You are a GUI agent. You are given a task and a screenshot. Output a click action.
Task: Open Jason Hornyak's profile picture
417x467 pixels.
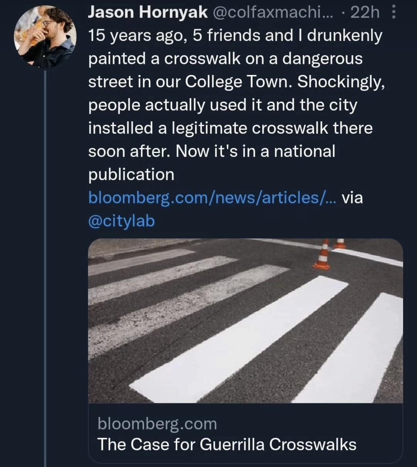coord(45,36)
